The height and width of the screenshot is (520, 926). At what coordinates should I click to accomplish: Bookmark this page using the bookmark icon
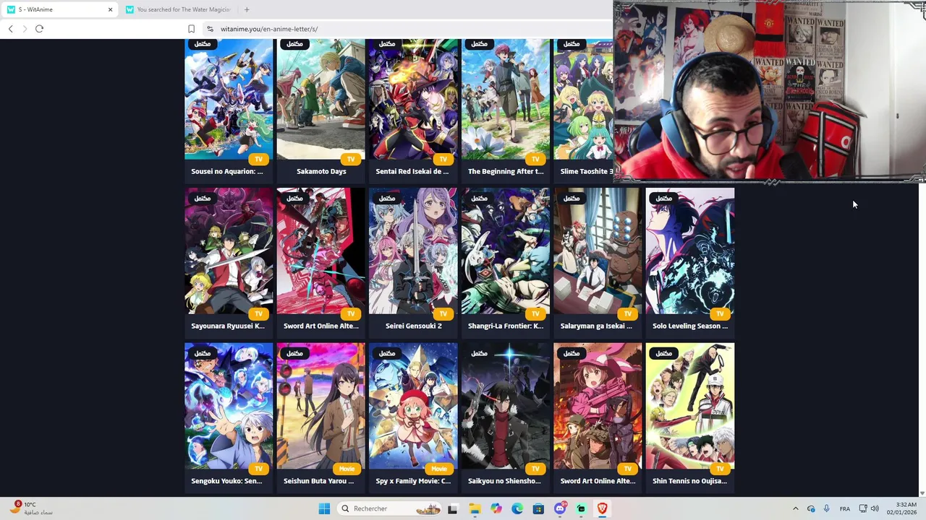[x=191, y=29]
